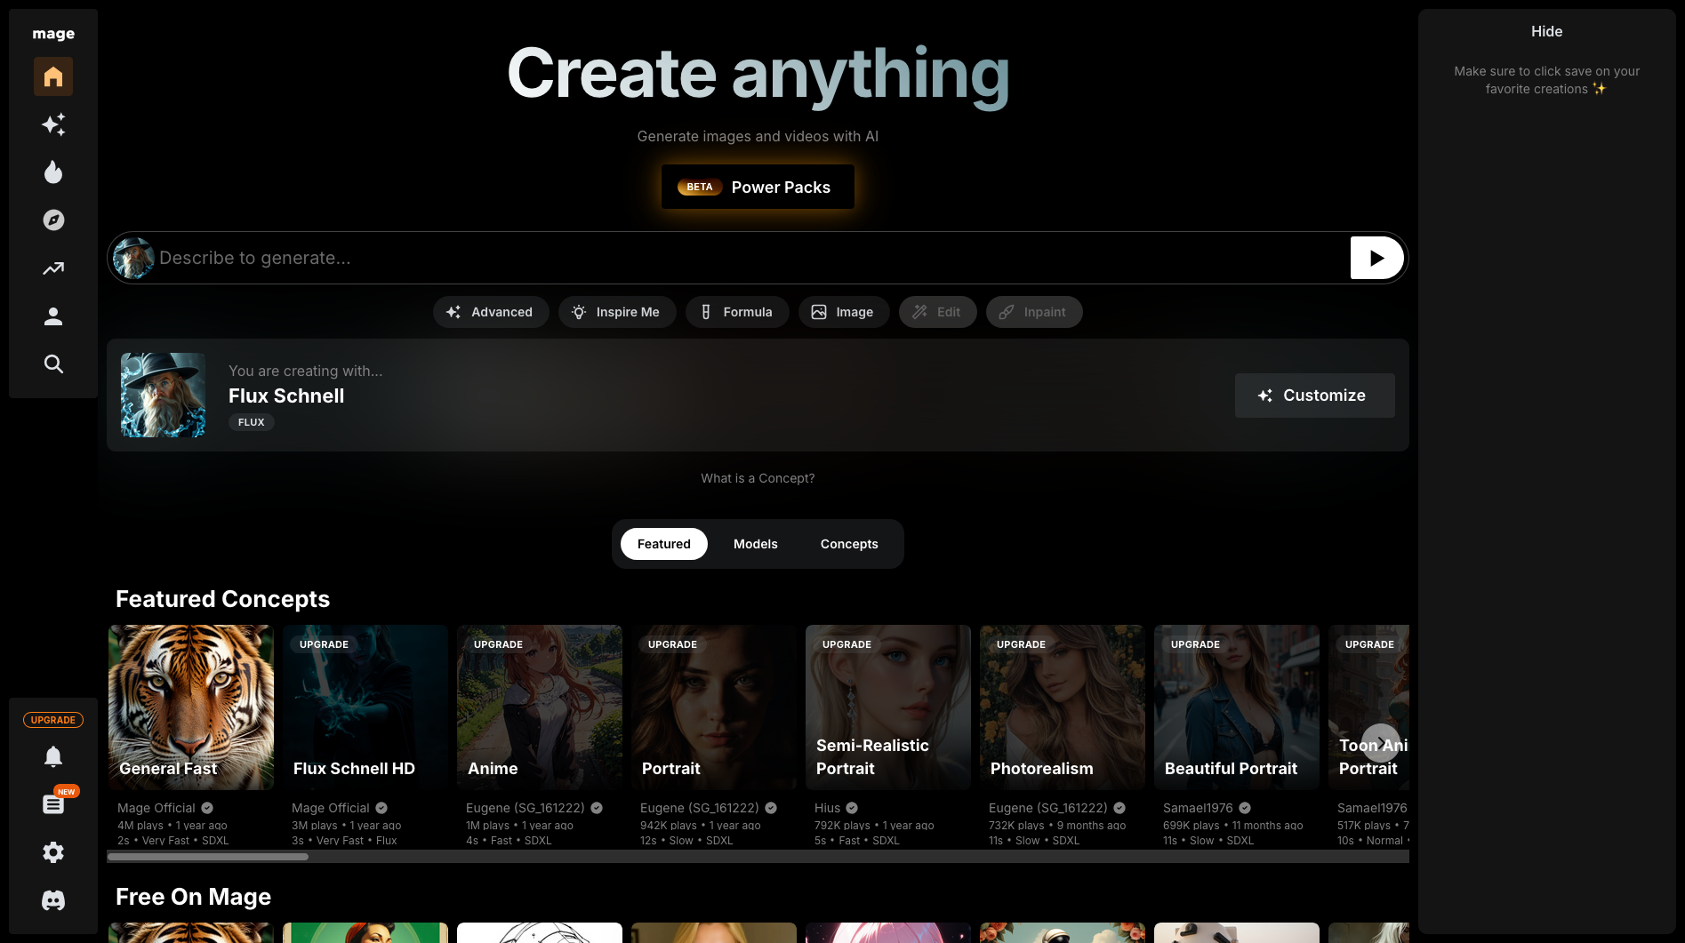Click the UPGRADE badge on Anime card
The image size is (1685, 943).
click(498, 644)
